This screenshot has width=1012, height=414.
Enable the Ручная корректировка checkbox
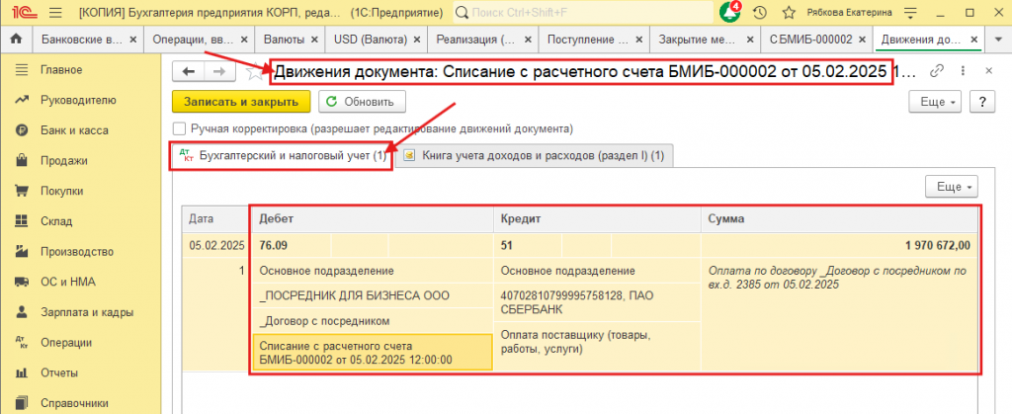[179, 128]
